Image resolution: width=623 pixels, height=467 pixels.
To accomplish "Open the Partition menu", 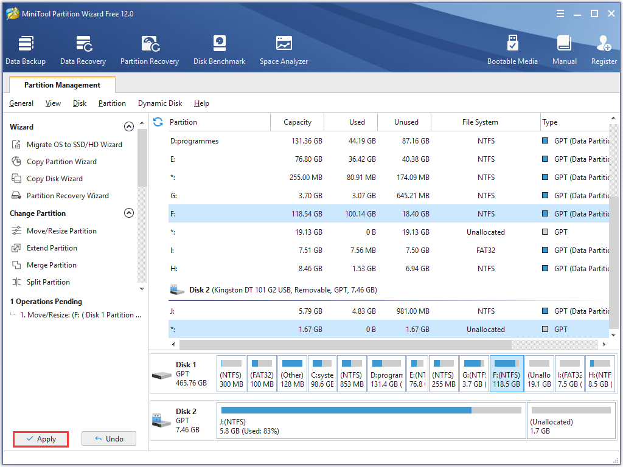I will point(112,103).
